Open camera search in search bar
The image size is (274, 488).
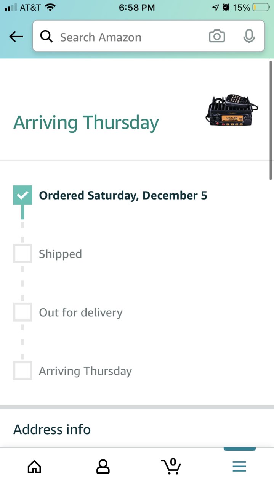pos(217,37)
